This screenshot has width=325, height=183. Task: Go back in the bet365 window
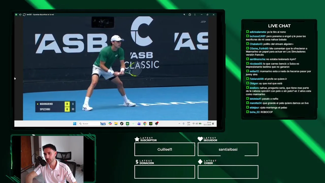[x=20, y=14]
